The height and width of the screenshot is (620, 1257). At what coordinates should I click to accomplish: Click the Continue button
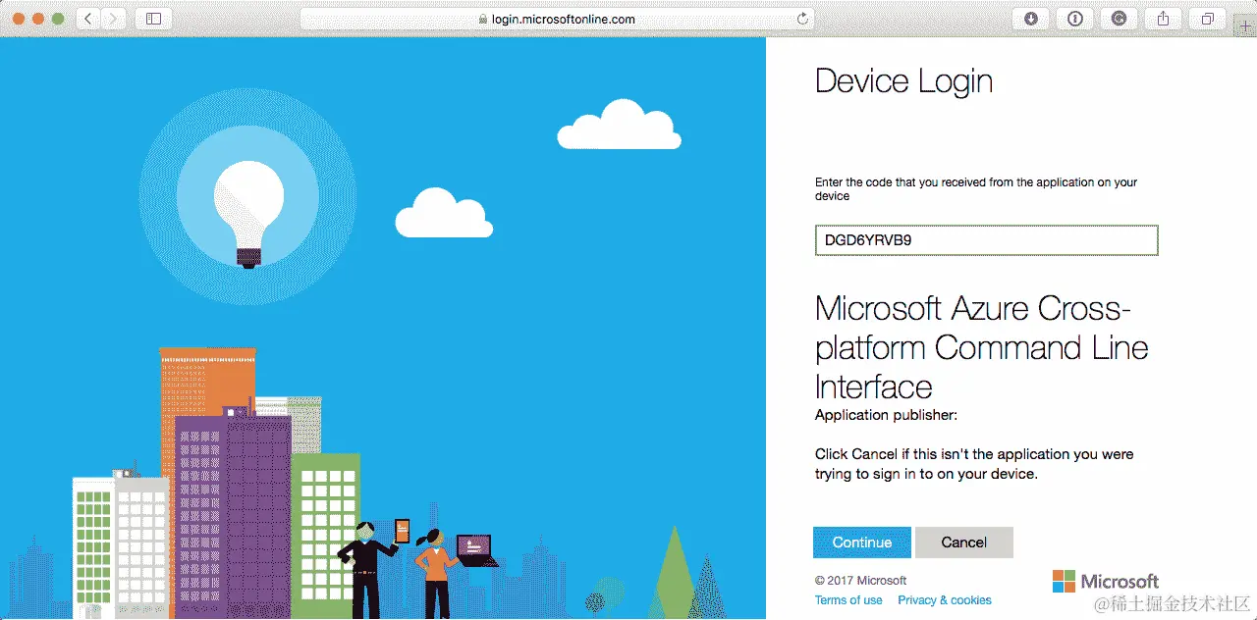(x=862, y=542)
